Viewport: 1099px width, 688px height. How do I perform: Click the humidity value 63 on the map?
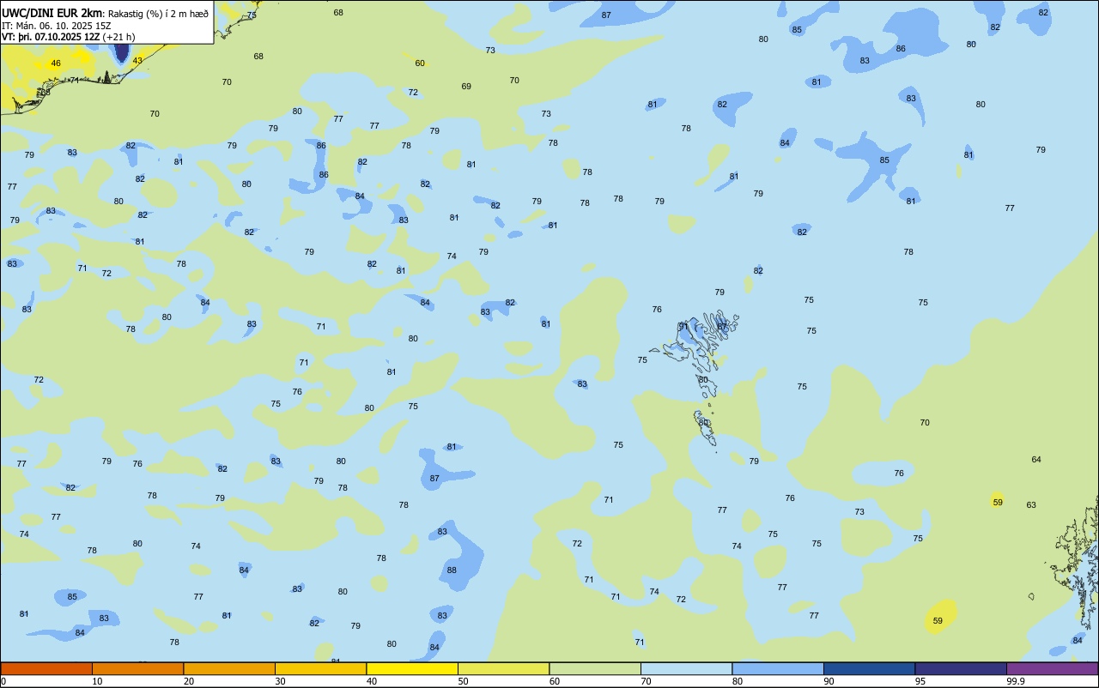click(x=1031, y=505)
